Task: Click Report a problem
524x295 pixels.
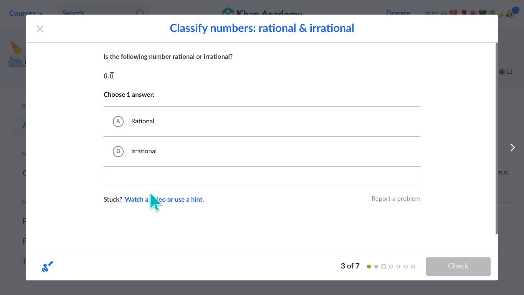Action: coord(396,199)
